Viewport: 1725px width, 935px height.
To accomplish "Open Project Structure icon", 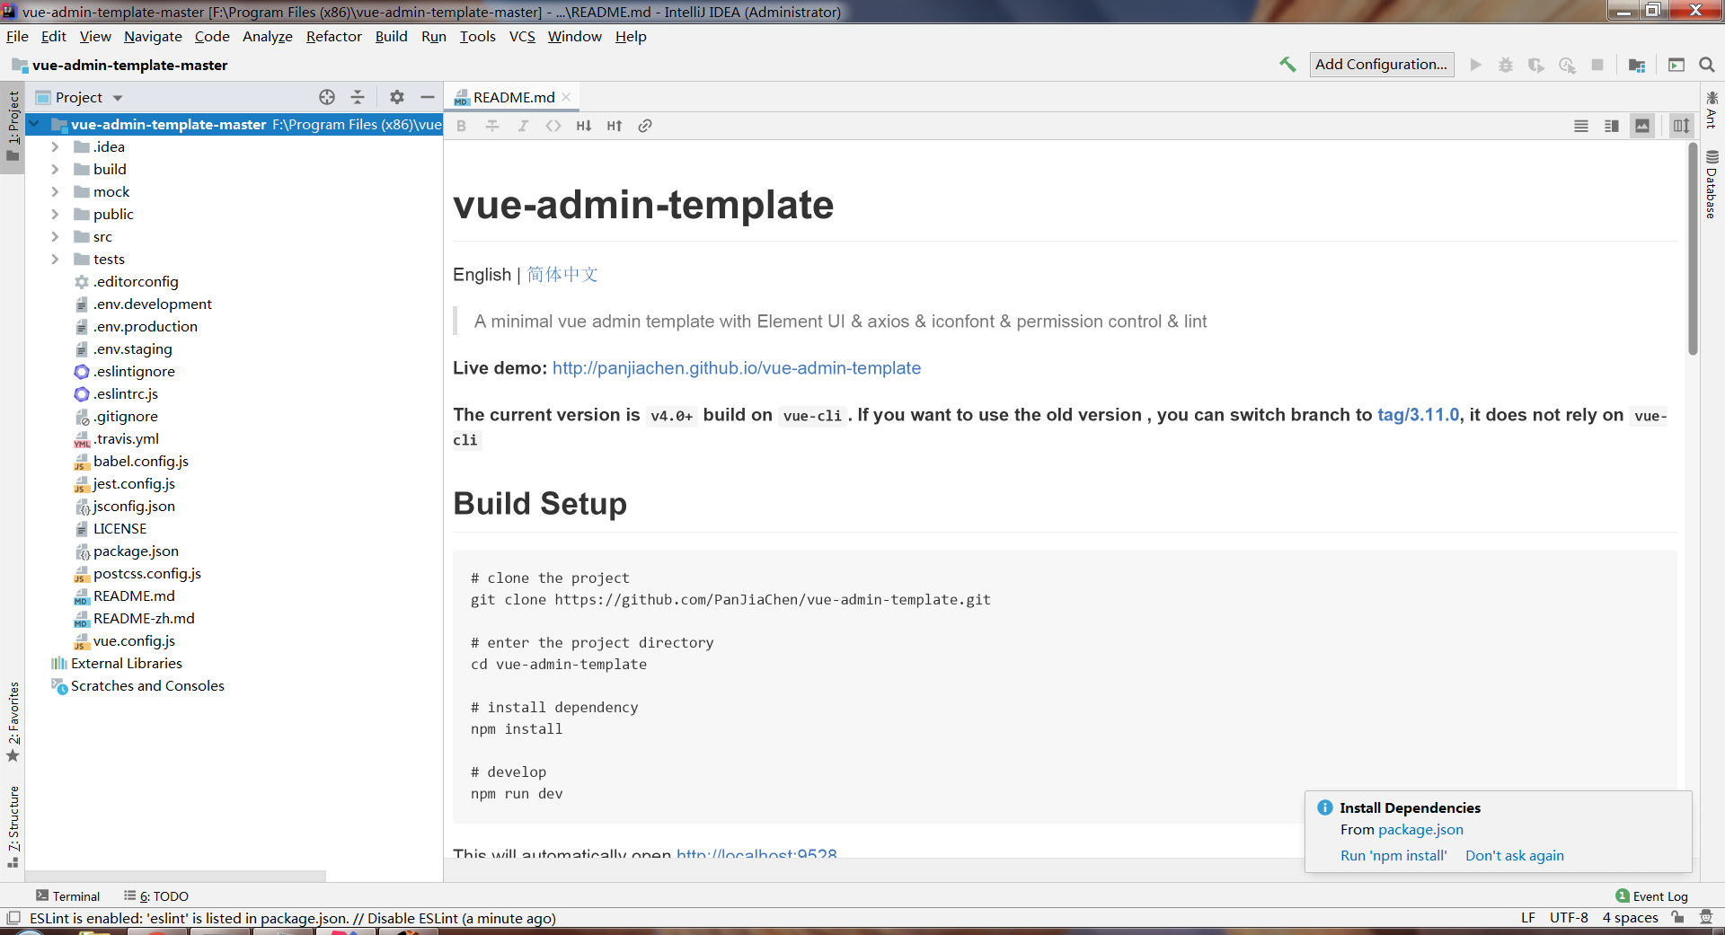I will [x=1637, y=65].
